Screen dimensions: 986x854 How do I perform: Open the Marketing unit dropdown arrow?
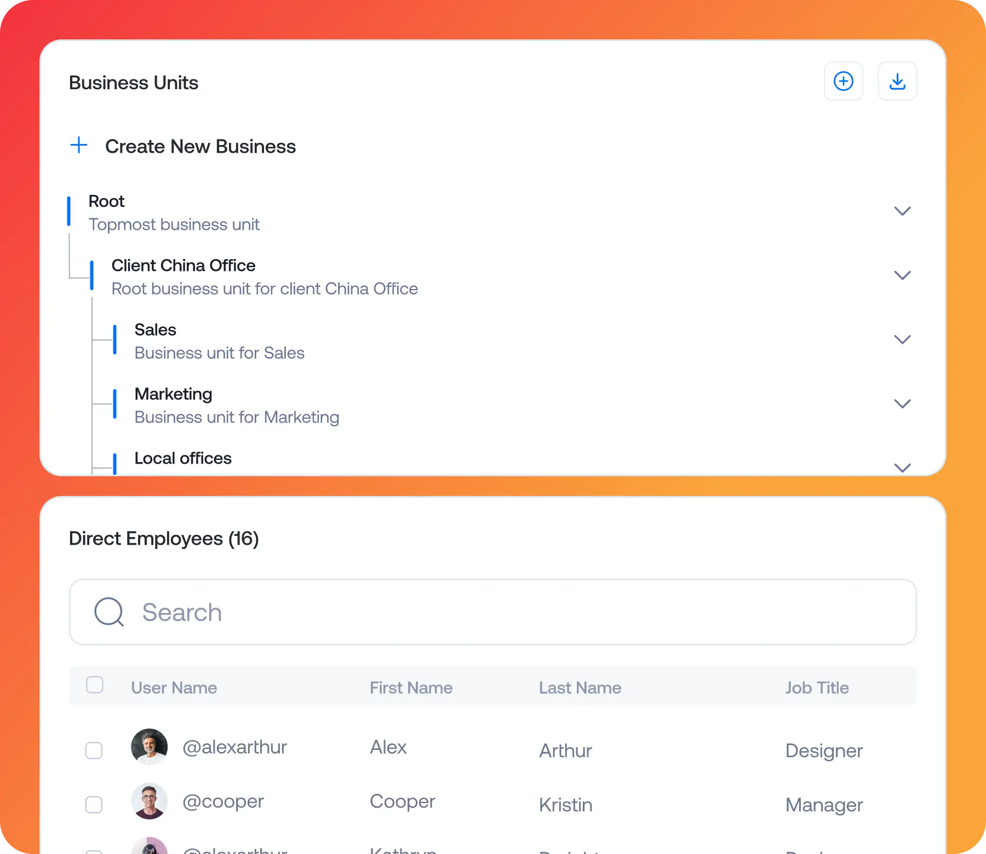click(x=903, y=403)
